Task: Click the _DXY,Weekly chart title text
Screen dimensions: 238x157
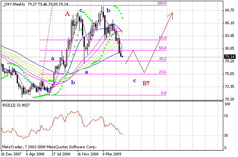Action: click(x=14, y=4)
